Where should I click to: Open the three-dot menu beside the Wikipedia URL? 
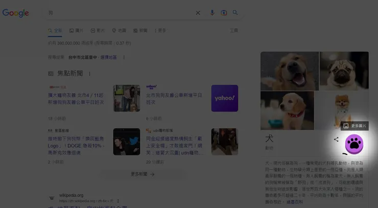pyautogui.click(x=118, y=201)
